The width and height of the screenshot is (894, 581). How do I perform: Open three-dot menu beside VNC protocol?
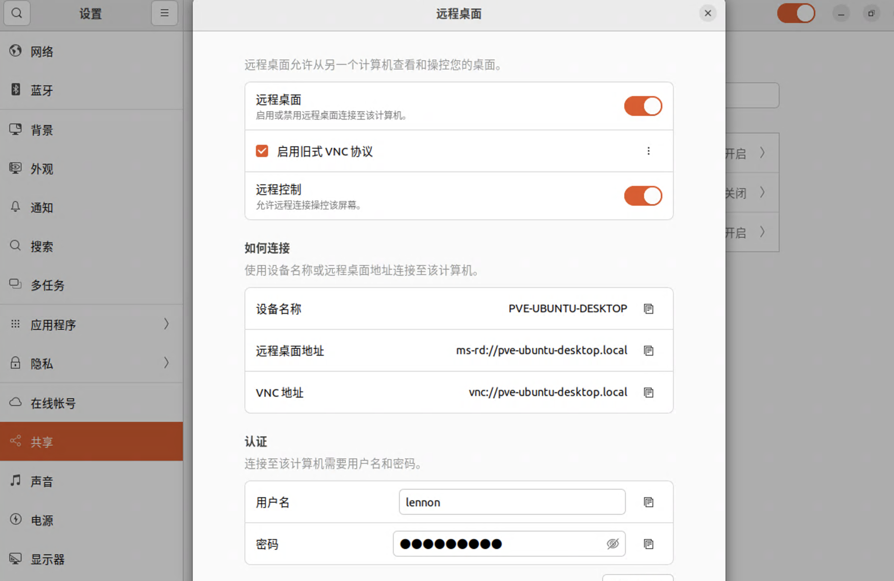648,151
